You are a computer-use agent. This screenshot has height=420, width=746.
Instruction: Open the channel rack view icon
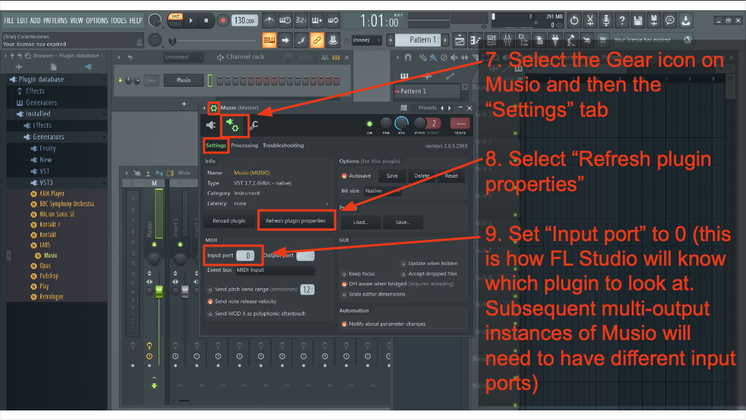(x=492, y=40)
